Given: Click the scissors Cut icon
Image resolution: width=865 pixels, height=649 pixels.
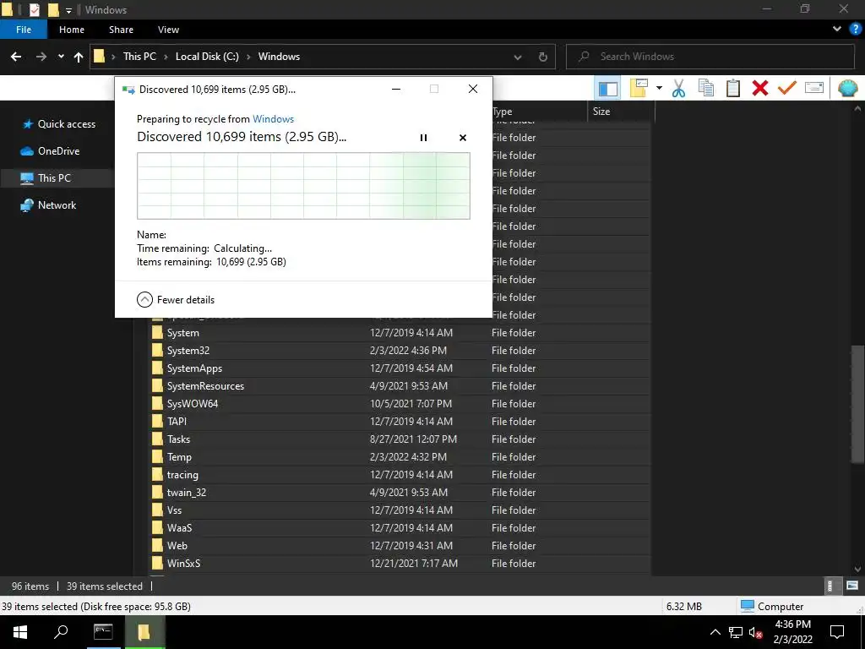Looking at the screenshot, I should coord(678,88).
